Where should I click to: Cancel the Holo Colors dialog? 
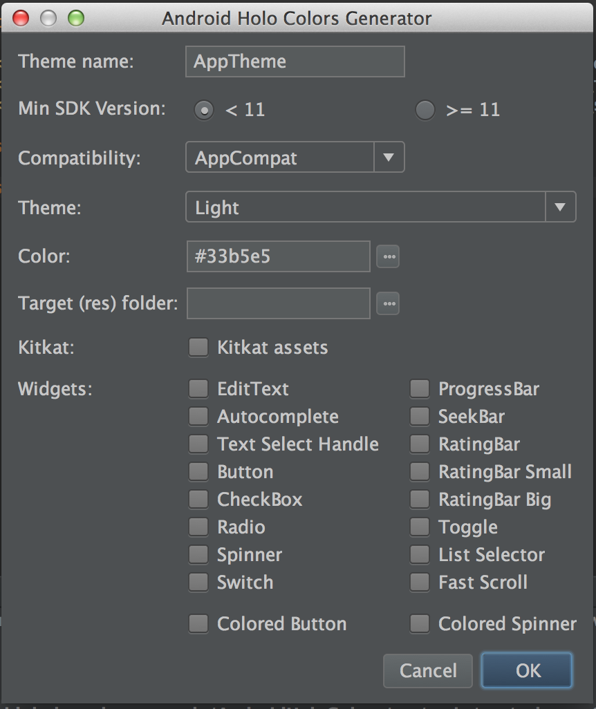(428, 670)
